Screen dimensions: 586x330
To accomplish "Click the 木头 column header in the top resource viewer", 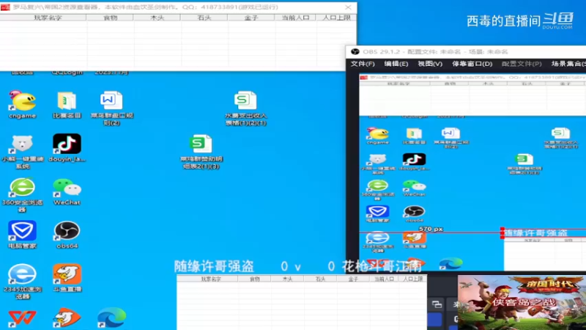I will coord(157,18).
